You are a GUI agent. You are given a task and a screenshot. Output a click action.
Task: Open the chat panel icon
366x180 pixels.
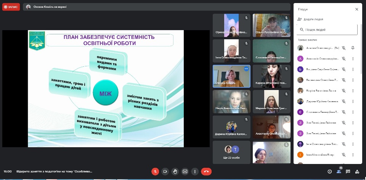348,172
